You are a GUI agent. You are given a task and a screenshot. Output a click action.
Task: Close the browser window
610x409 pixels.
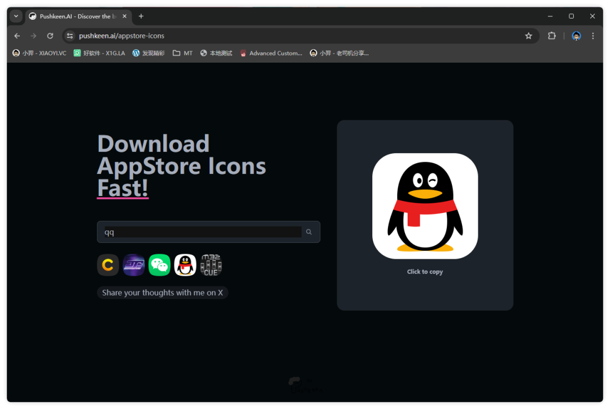(592, 16)
